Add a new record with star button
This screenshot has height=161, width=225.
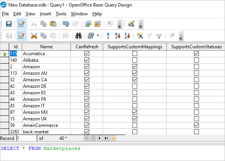tap(113, 138)
